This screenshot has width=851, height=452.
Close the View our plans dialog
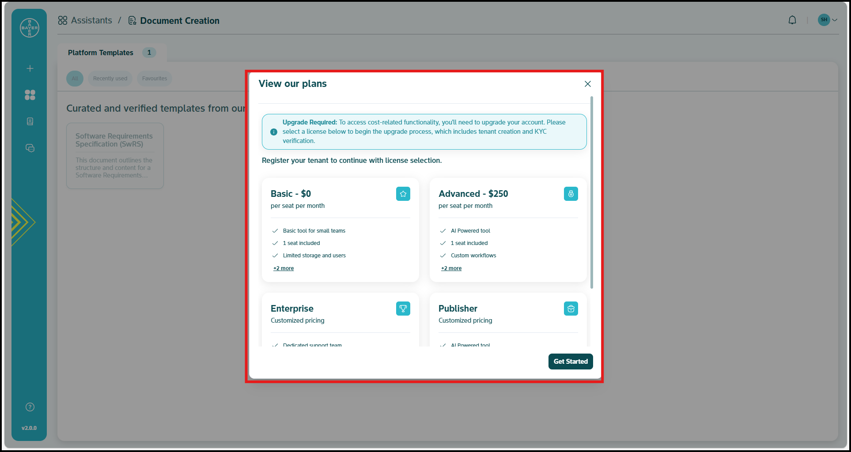pyautogui.click(x=587, y=84)
